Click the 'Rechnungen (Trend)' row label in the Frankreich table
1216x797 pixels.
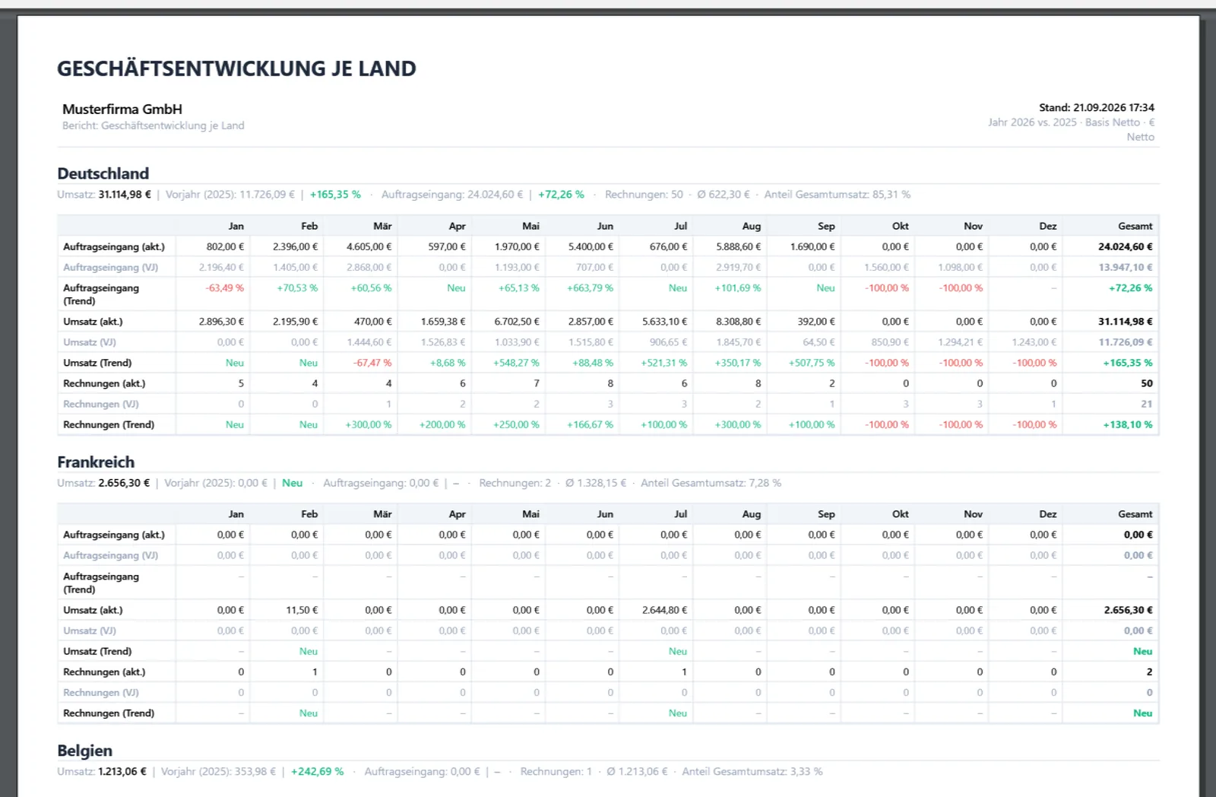click(109, 713)
